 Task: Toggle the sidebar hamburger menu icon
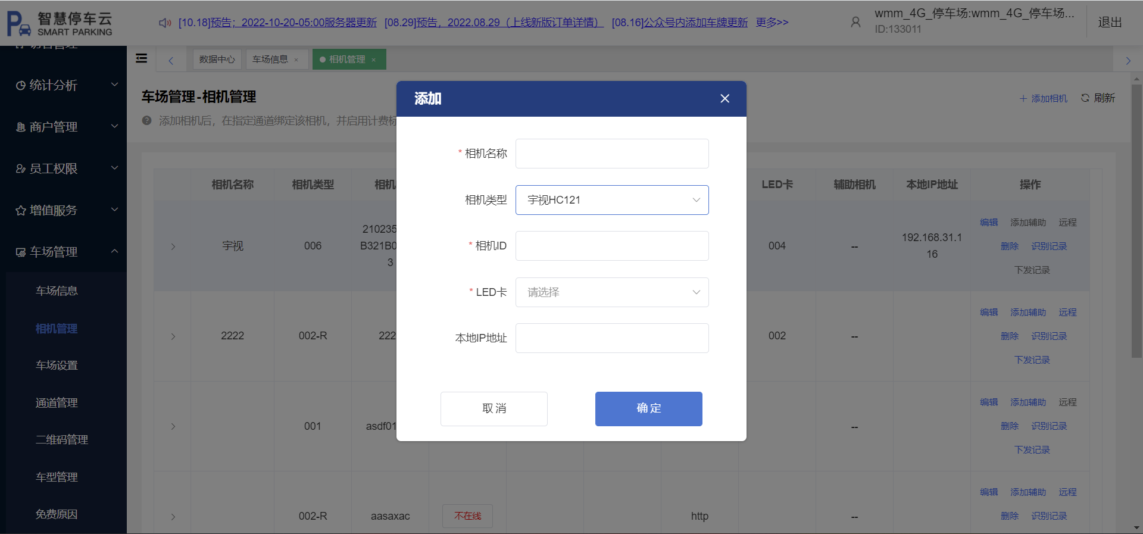pos(142,58)
